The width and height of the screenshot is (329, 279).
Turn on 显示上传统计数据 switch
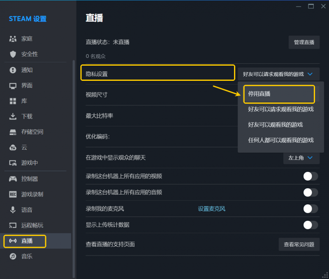click(x=310, y=225)
